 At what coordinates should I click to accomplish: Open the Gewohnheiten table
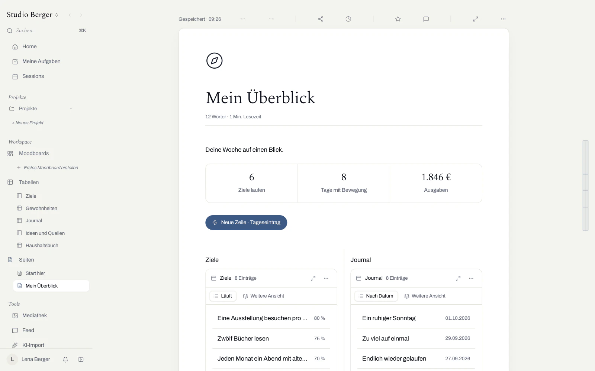41,209
